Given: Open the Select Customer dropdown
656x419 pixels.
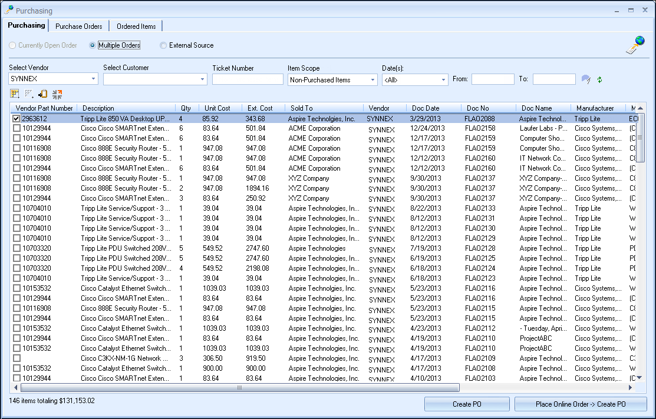Looking at the screenshot, I should click(203, 79).
